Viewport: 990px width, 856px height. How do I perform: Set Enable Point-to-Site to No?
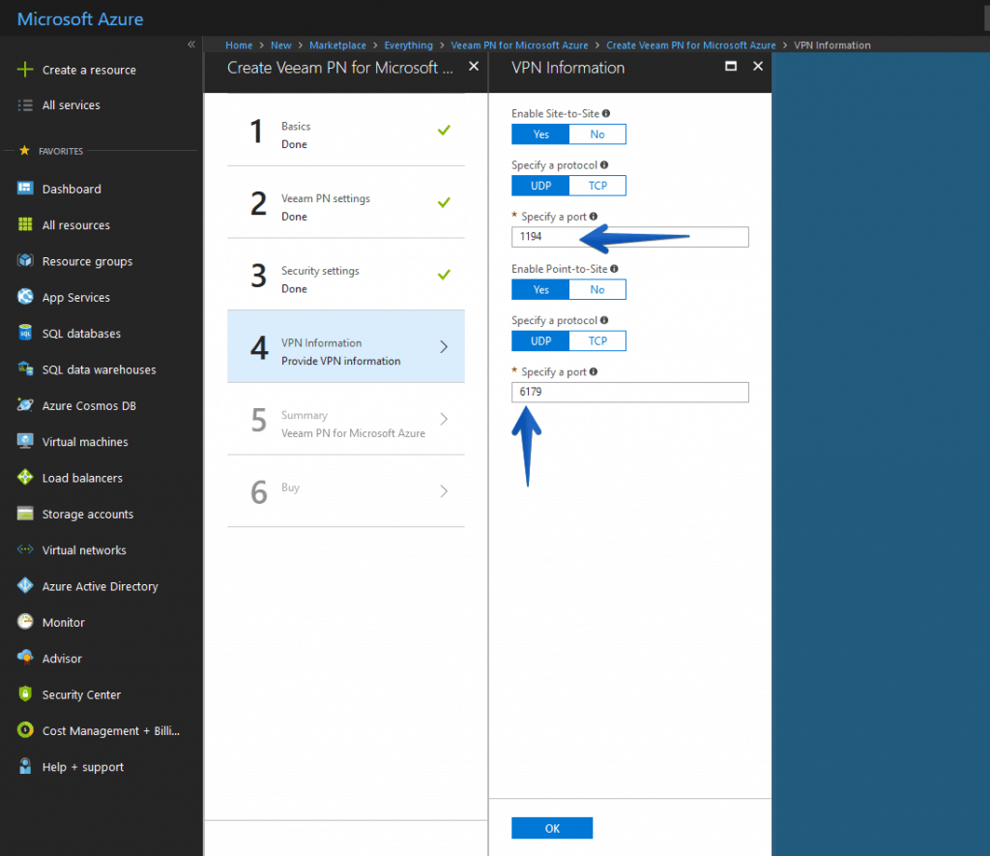click(597, 289)
